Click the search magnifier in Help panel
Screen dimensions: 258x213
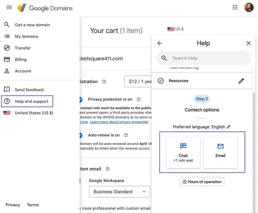(x=164, y=58)
